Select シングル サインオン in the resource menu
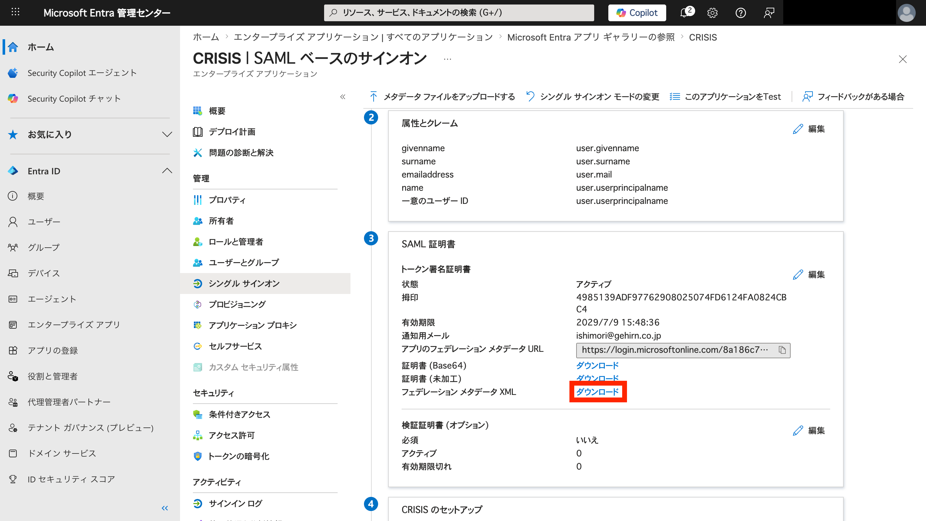926x521 pixels. (x=265, y=283)
